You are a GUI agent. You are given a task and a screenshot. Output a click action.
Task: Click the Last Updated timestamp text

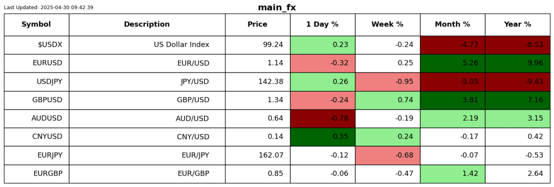[48, 8]
